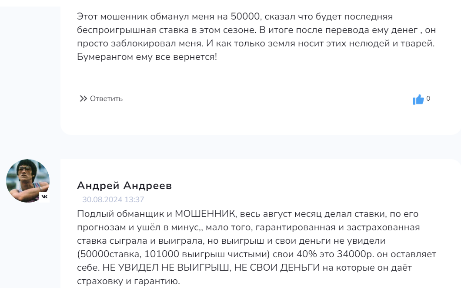The image size is (461, 288).
Task: Click the like counter showing "0"
Action: 428,98
